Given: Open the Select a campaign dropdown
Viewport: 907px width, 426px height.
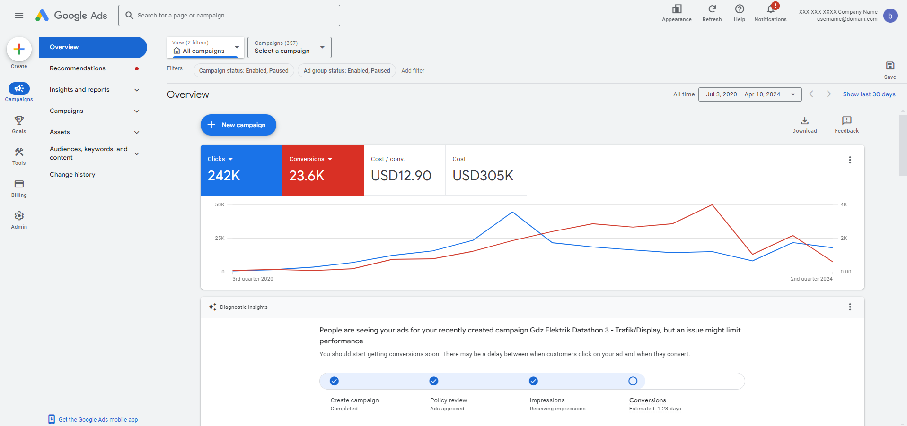Looking at the screenshot, I should point(289,47).
